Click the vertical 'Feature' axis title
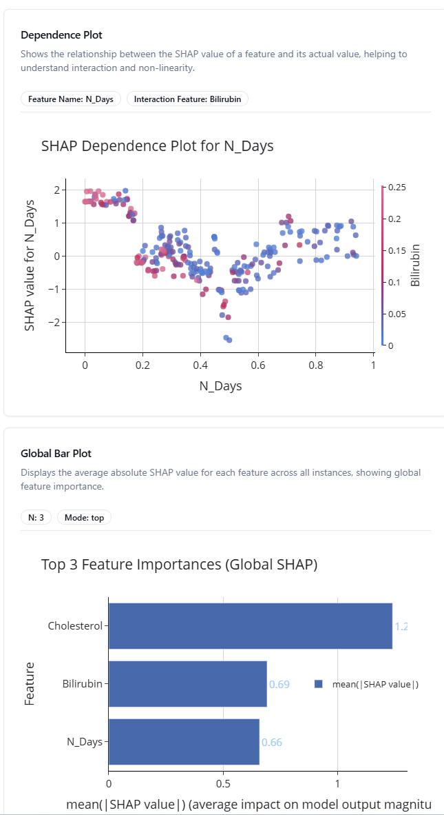Image resolution: width=444 pixels, height=815 pixels. pyautogui.click(x=30, y=683)
